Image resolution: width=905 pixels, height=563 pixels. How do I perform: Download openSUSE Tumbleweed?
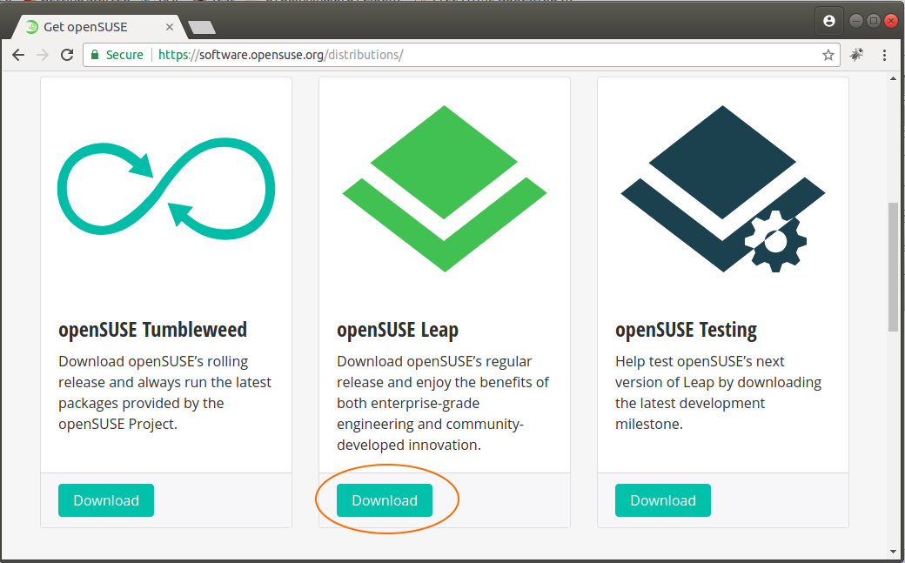(106, 500)
